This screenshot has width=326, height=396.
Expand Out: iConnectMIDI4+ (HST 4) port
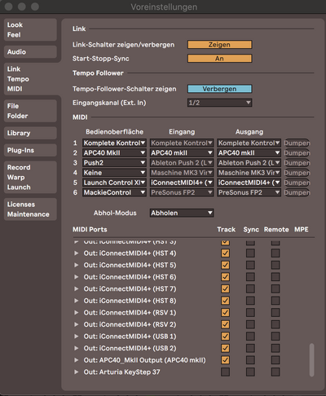pos(77,253)
